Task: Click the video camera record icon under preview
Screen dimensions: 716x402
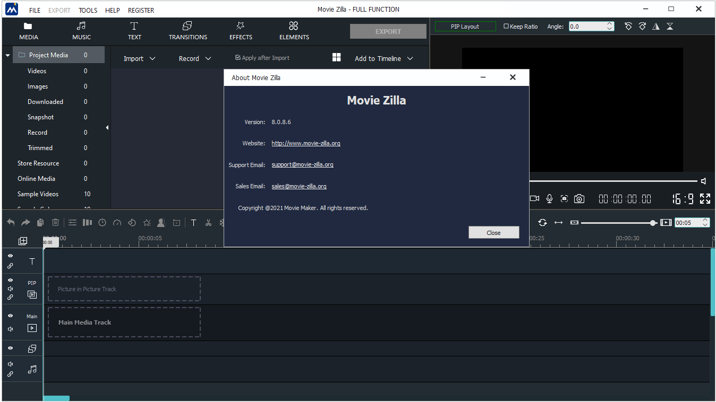Action: point(534,198)
